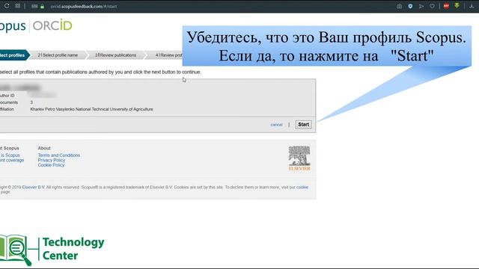Reload the page with the refresh icon
Viewport: 479px width, 269px height.
7,6
